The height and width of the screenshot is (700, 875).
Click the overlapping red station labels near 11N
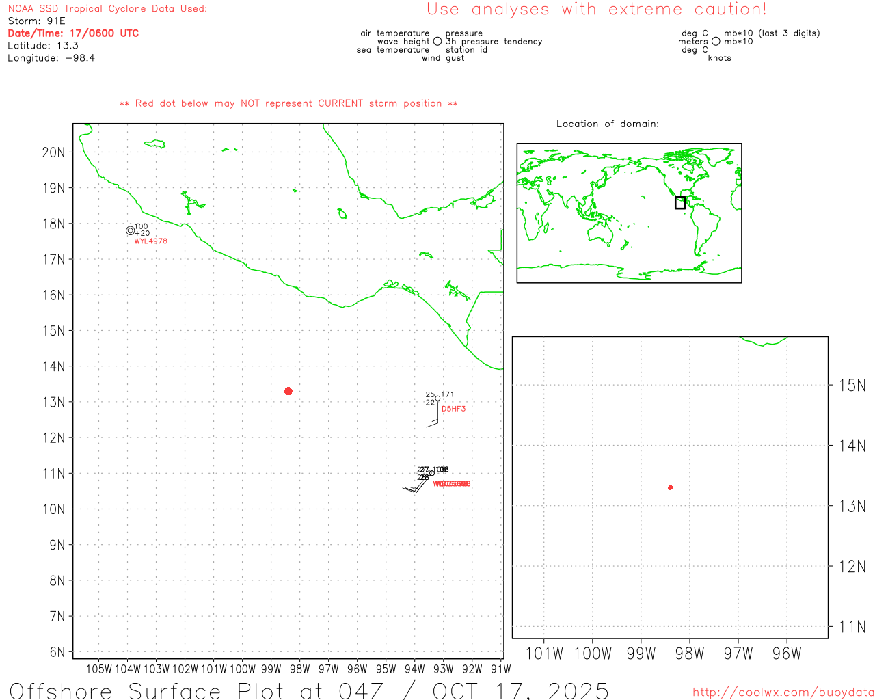[452, 484]
